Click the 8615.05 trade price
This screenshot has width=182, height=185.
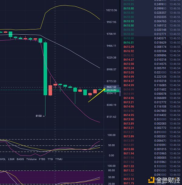pos(129,72)
